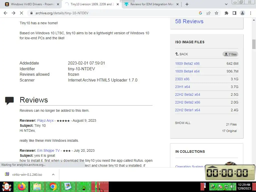Click the page vertical scrollbar thumb

click(254, 44)
